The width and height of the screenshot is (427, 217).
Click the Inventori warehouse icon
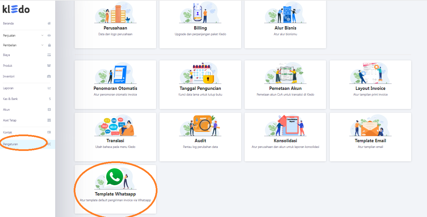pyautogui.click(x=49, y=76)
